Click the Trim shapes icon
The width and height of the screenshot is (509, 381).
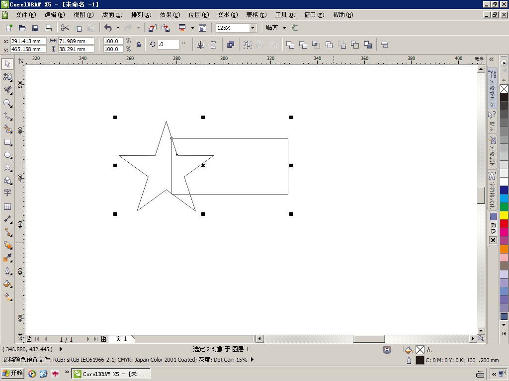303,45
